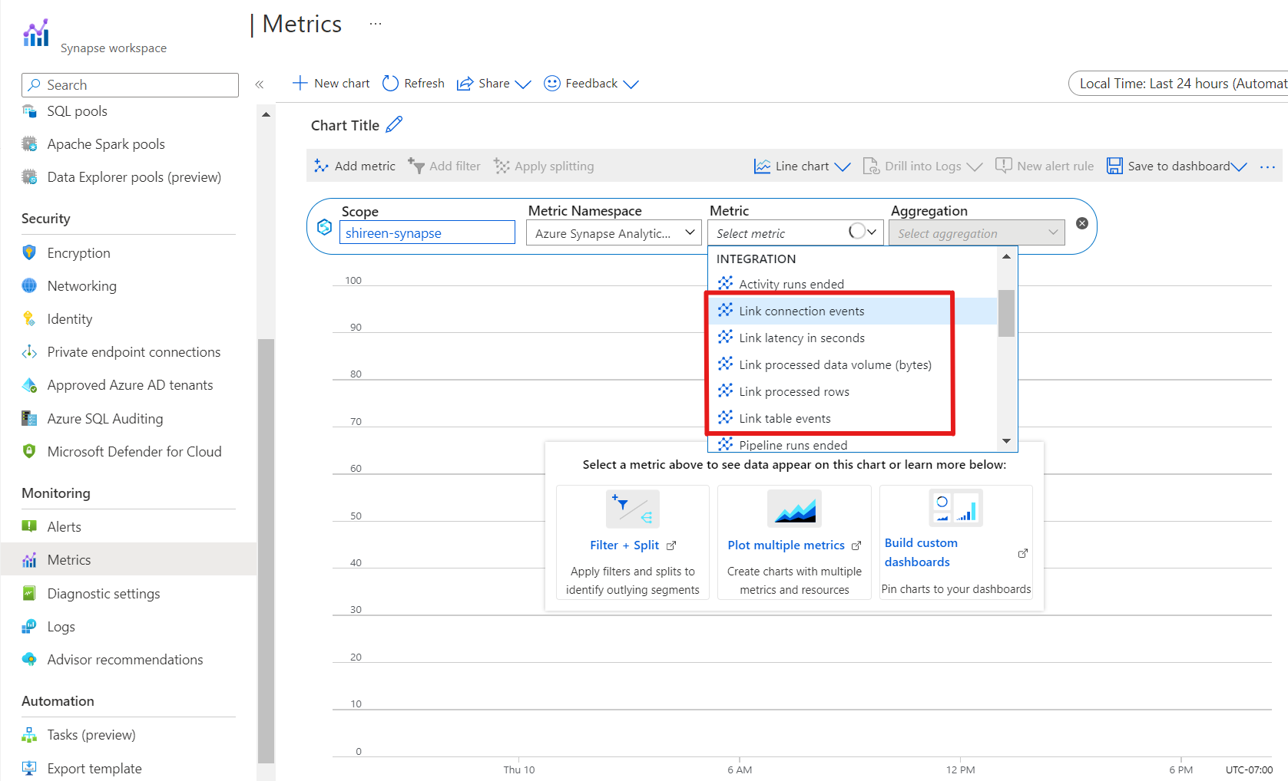Collapse the sidebar with the double chevron

[260, 84]
